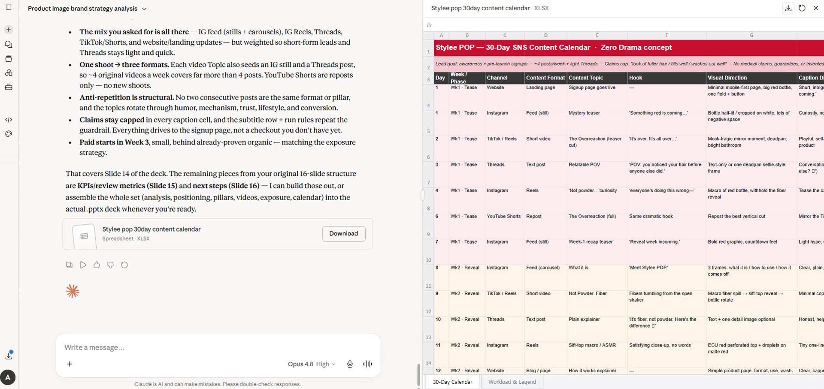Click the 'YouTube Shorts' cell
The height and width of the screenshot is (389, 824).
click(505, 226)
